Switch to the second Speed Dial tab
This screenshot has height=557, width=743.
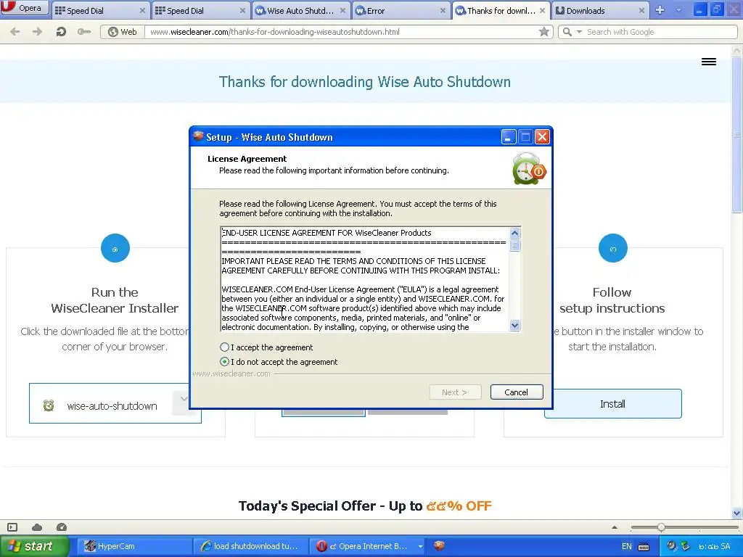[200, 10]
